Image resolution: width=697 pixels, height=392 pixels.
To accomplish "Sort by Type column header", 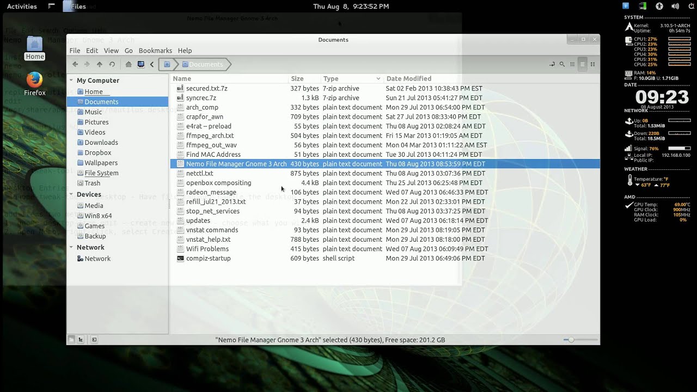I will (x=352, y=78).
